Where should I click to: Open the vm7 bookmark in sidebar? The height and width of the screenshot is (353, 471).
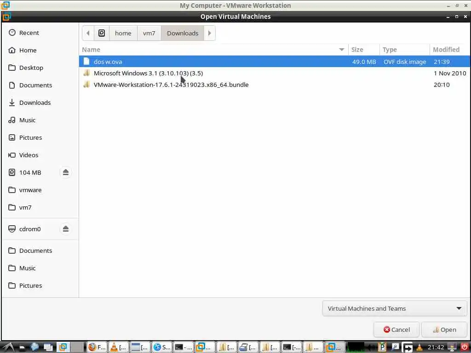pyautogui.click(x=25, y=207)
